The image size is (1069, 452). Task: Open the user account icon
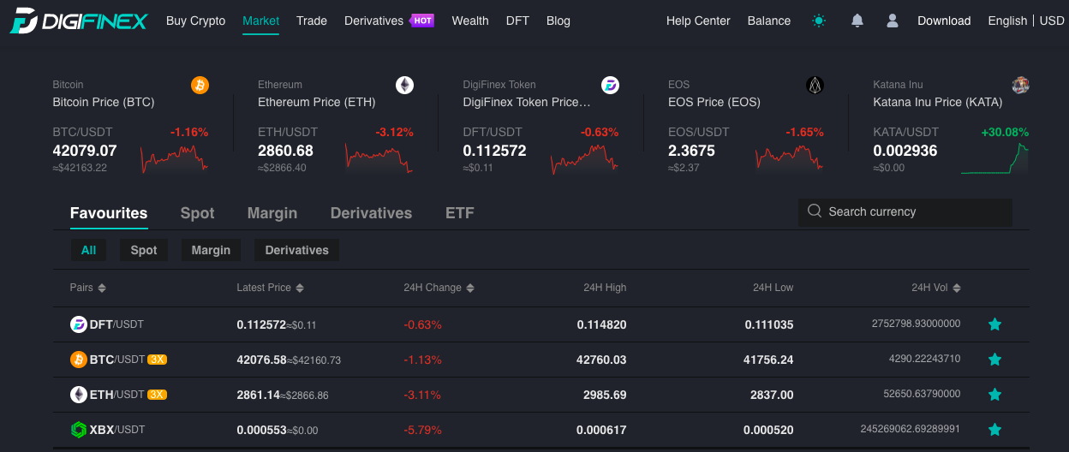pos(893,21)
